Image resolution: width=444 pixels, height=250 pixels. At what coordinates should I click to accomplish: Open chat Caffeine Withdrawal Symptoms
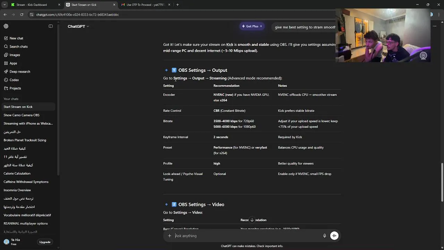pos(26,182)
